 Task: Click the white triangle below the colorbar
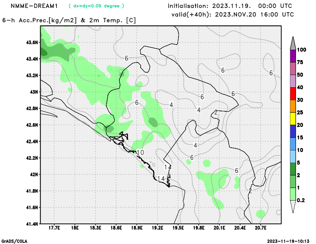[293, 206]
